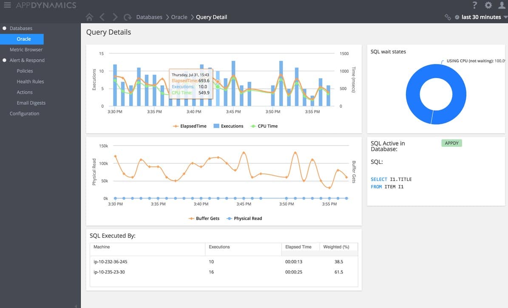Image resolution: width=508 pixels, height=308 pixels.
Task: Go back with the left arrow icon
Action: pos(102,17)
